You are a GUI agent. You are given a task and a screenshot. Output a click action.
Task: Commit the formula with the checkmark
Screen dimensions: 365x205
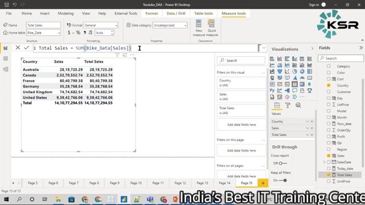(26, 48)
